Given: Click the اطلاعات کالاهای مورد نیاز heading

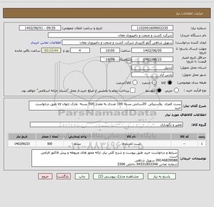Looking at the screenshot, I should click(186, 115).
